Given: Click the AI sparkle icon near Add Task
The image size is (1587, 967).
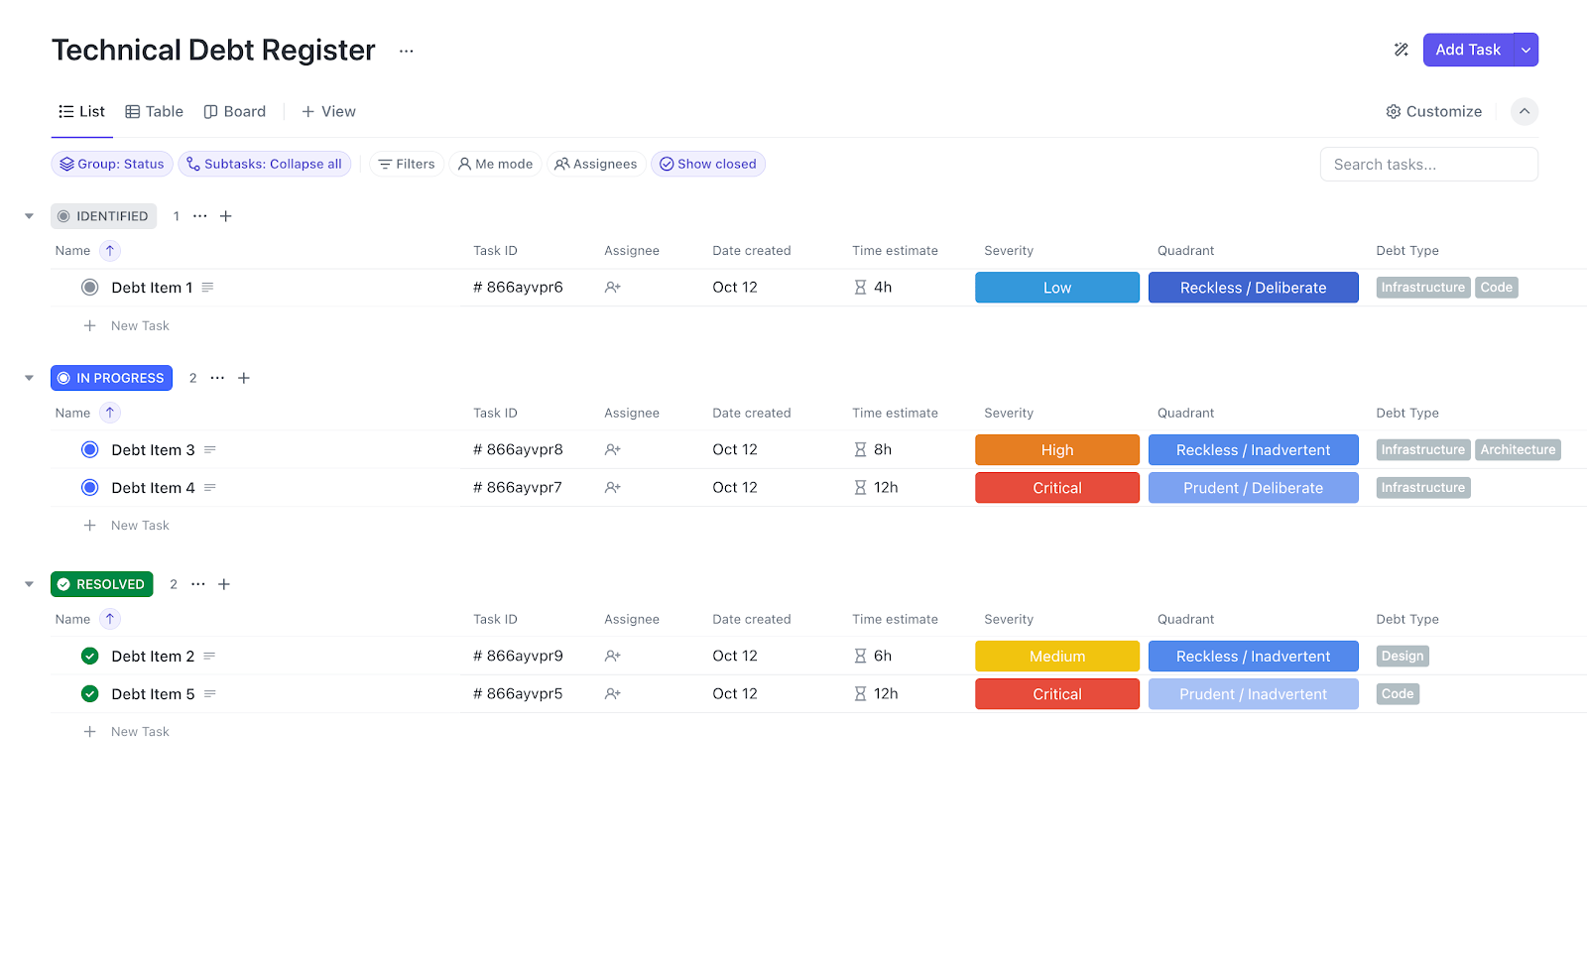Looking at the screenshot, I should [1401, 49].
